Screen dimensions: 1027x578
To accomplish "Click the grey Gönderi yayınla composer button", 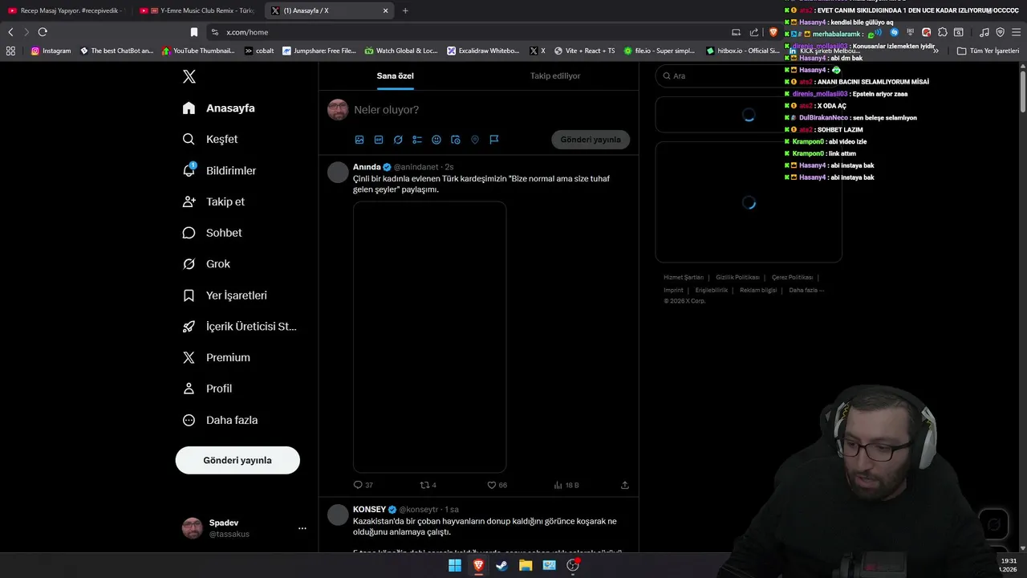I will (591, 140).
